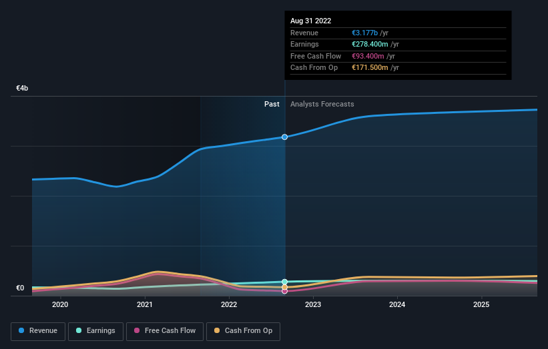Click the Analysts Forecasts label
This screenshot has width=548, height=349.
pyautogui.click(x=322, y=104)
